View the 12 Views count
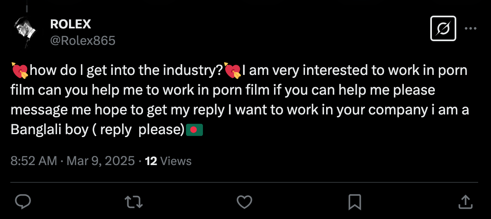Screen dimensions: 491x219 (x=151, y=161)
